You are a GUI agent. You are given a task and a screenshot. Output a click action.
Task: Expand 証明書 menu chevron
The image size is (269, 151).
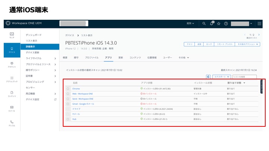coord(55,76)
